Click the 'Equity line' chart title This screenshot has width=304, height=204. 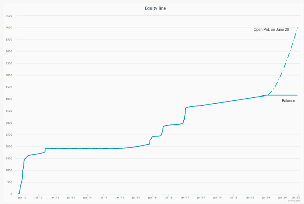click(x=155, y=8)
